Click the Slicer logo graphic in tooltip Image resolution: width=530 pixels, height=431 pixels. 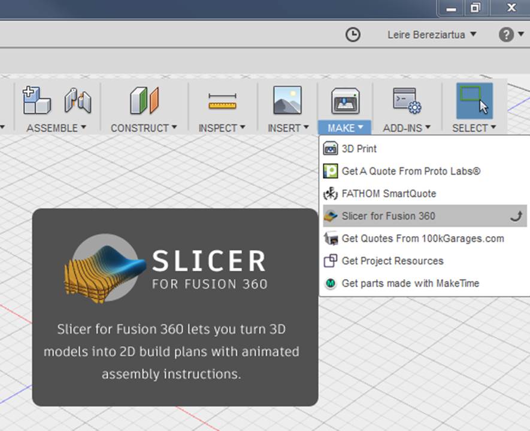(x=105, y=268)
